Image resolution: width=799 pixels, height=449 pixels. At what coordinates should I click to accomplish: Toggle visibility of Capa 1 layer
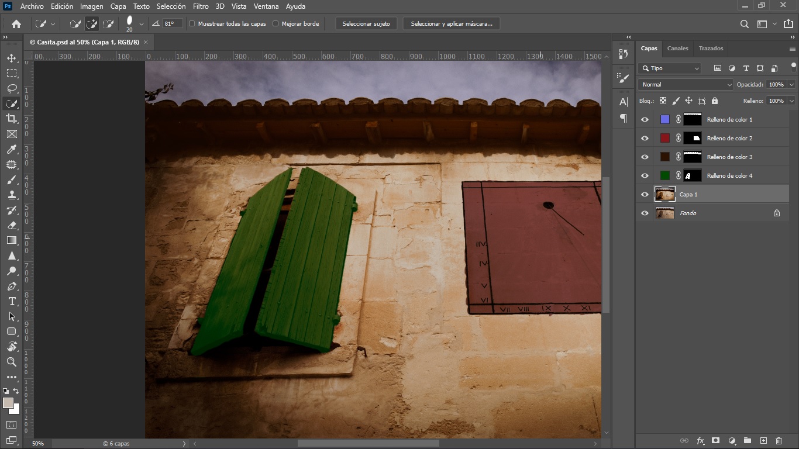point(645,194)
